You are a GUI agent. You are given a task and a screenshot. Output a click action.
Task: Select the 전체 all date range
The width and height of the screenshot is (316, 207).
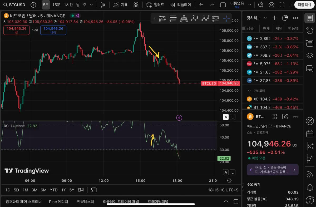81,190
